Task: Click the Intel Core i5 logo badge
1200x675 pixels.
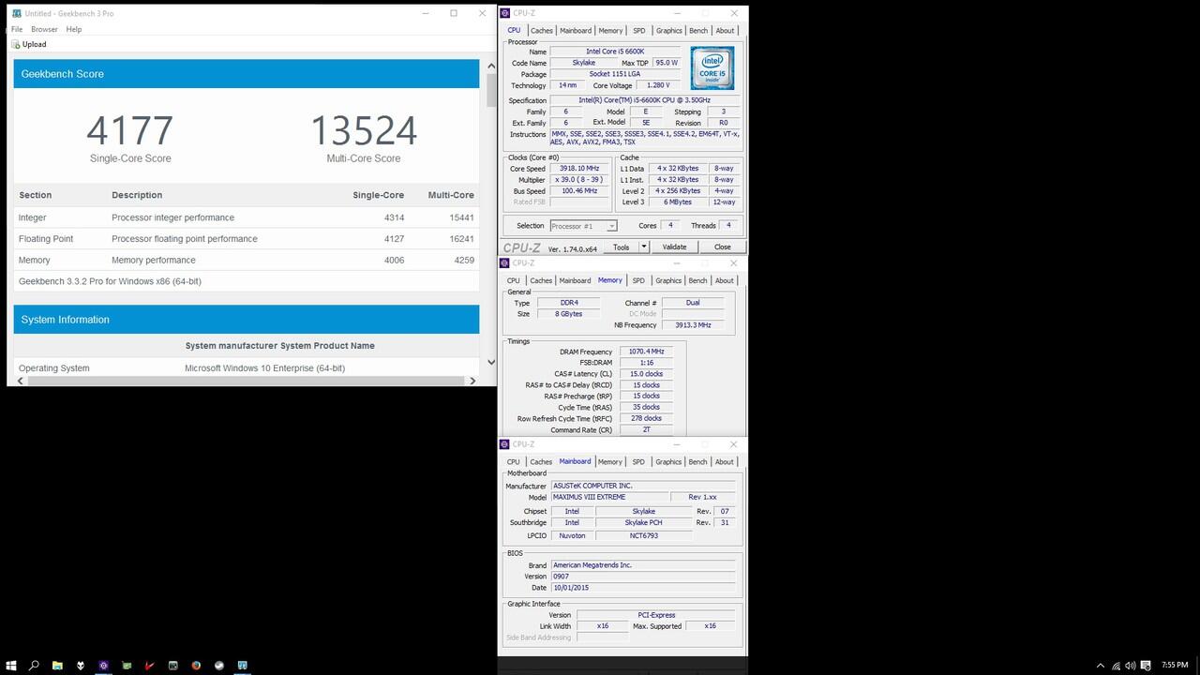Action: pos(712,67)
